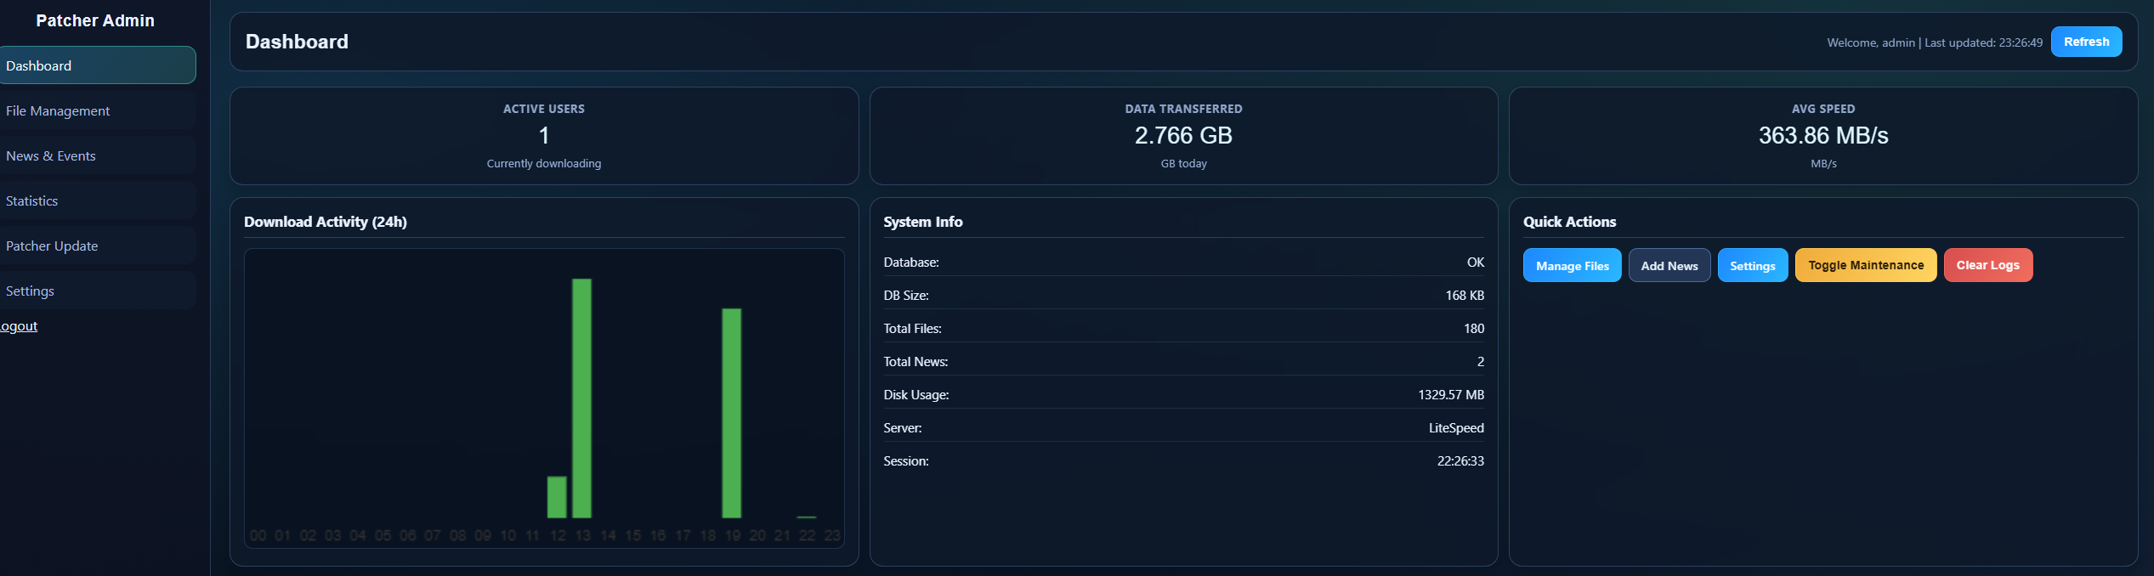Click the Download Activity (24h) heading
Viewport: 2154px width, 576px height.
coord(326,222)
